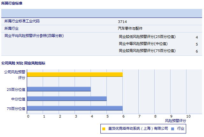Click the 同业平均风险预警评分参照 label
The height and width of the screenshot is (137, 204).
34,36
